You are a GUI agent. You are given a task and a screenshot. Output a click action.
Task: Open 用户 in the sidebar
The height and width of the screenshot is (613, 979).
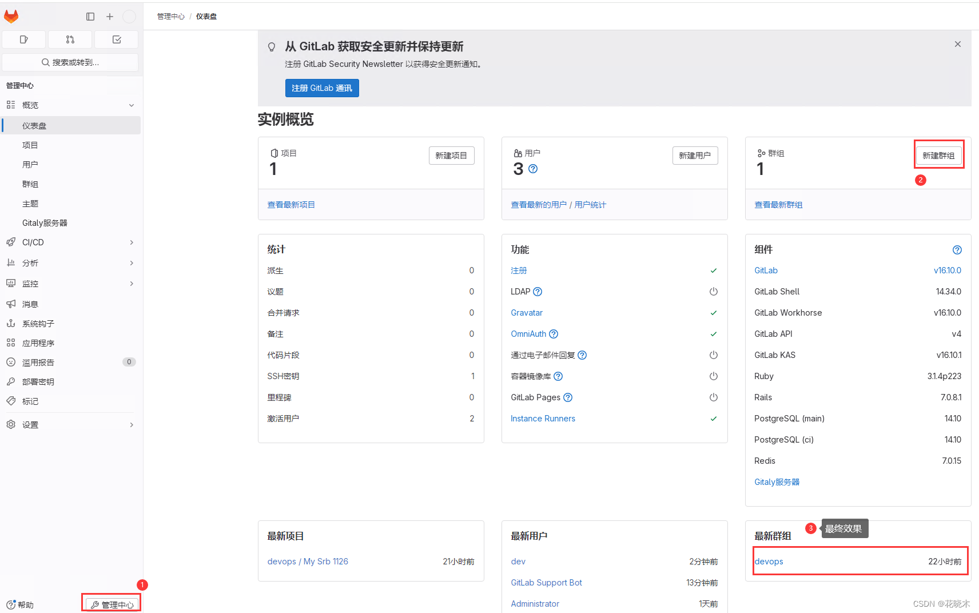(71, 165)
